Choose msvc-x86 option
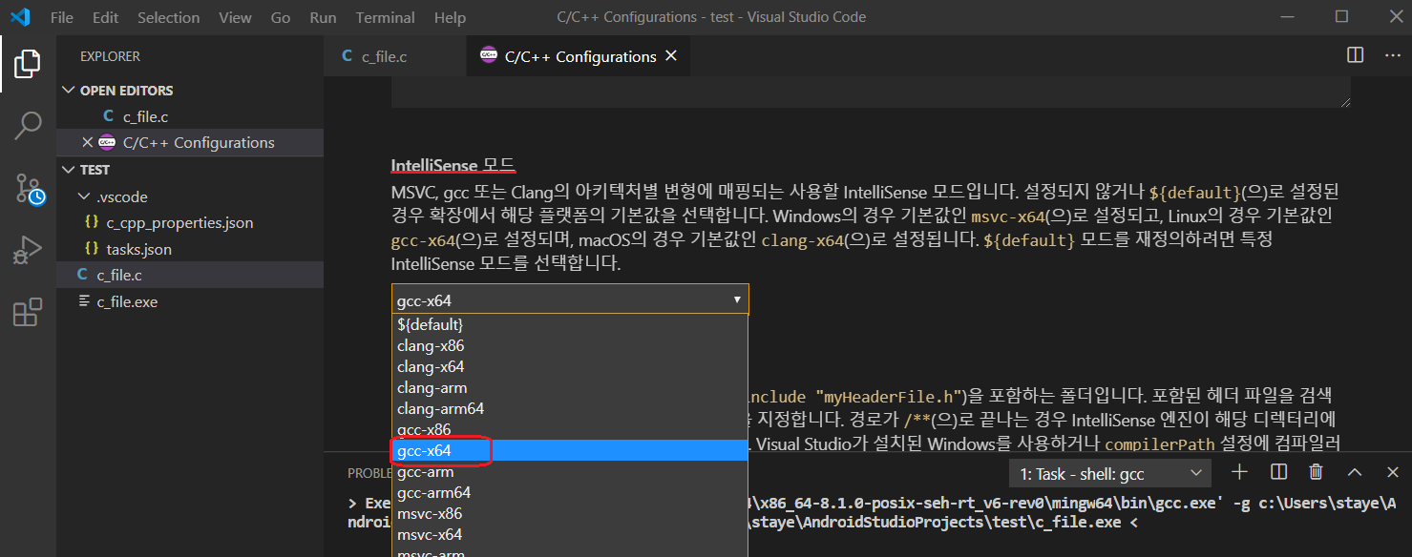 [570, 513]
